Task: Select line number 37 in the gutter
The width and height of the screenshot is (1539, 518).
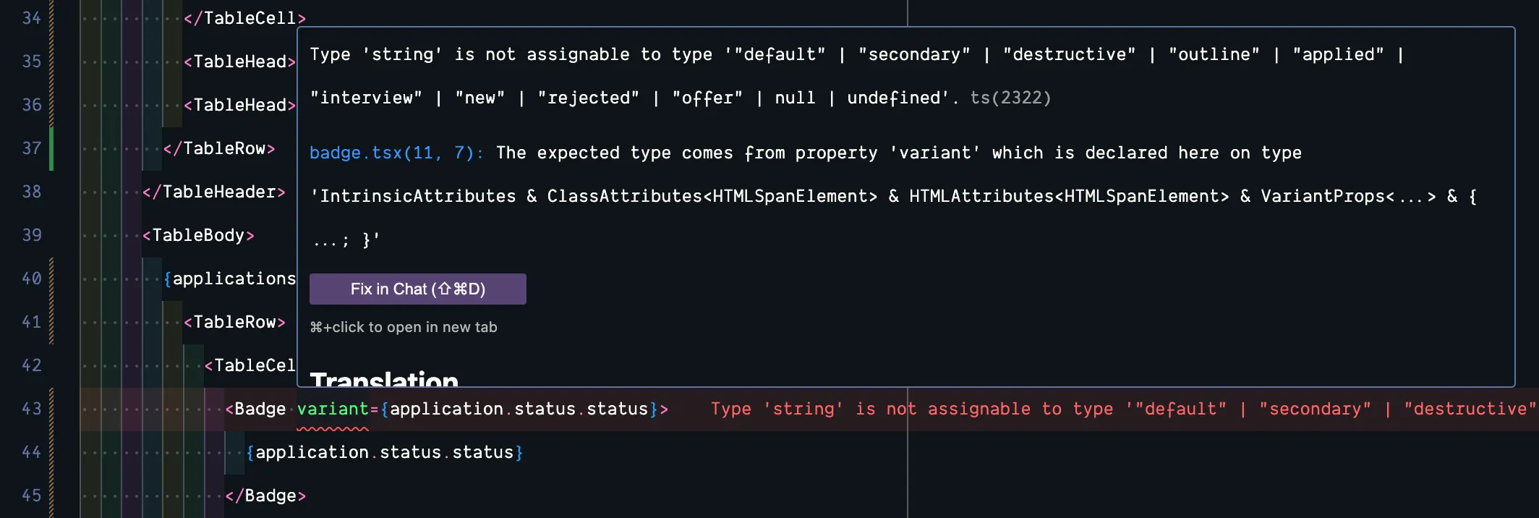Action: [32, 149]
